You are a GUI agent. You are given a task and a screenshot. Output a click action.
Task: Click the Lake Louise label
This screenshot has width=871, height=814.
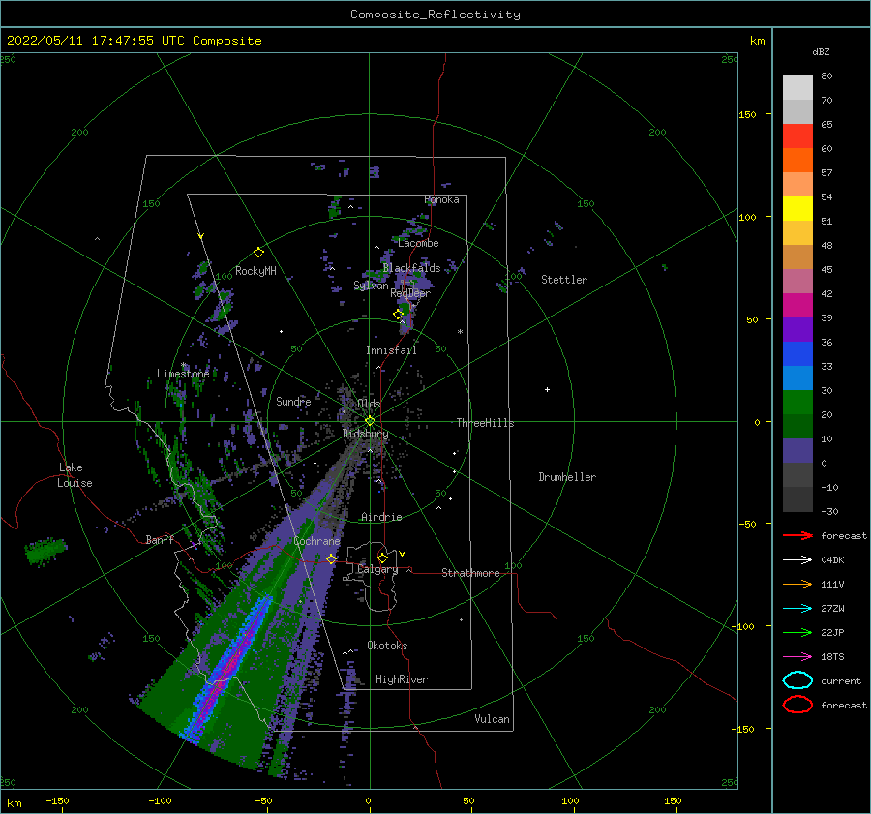(x=75, y=475)
